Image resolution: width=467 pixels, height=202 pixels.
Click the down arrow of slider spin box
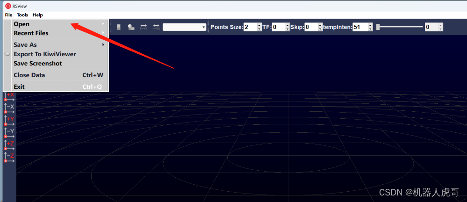pos(441,29)
